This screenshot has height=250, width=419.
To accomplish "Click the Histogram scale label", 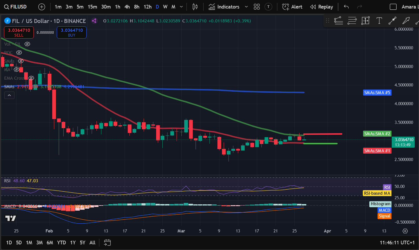I will tap(380, 204).
